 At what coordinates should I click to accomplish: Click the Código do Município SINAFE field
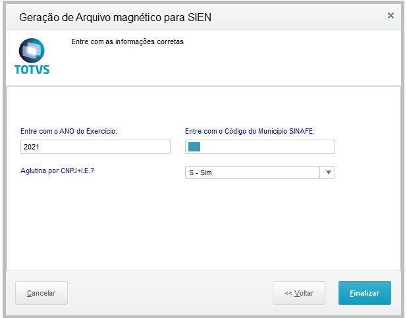tap(263, 147)
